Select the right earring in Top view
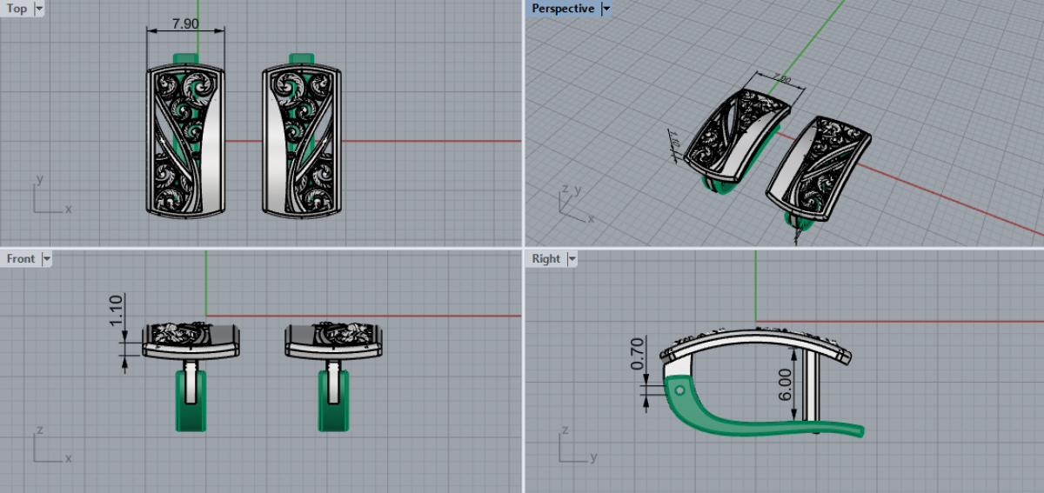This screenshot has width=1044, height=493. [x=303, y=139]
